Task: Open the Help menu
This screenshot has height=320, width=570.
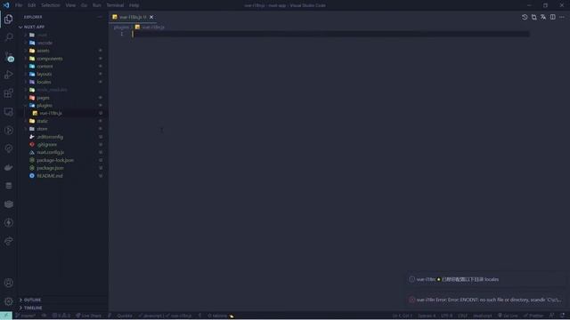Action: 134,5
